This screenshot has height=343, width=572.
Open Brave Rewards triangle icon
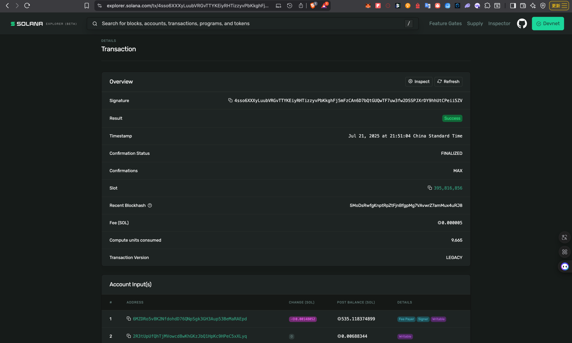[324, 6]
